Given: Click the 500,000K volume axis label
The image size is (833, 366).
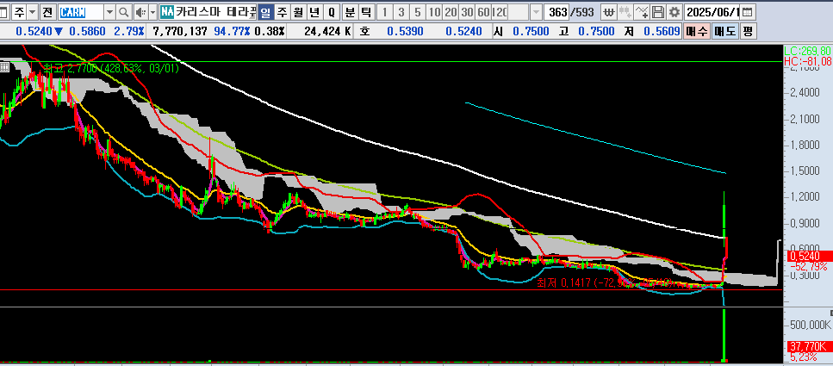Looking at the screenshot, I should 811,324.
